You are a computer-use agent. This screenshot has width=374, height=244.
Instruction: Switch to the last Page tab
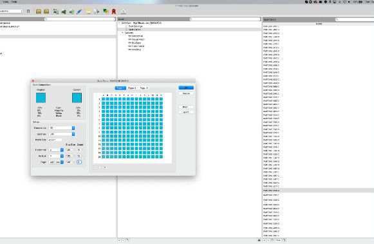click(144, 88)
